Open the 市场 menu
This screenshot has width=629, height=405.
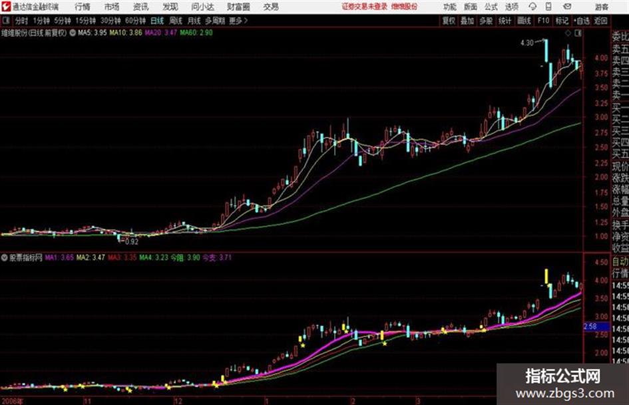(112, 7)
